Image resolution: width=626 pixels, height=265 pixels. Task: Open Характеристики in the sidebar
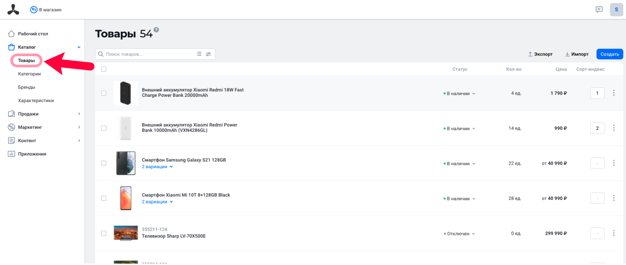36,100
